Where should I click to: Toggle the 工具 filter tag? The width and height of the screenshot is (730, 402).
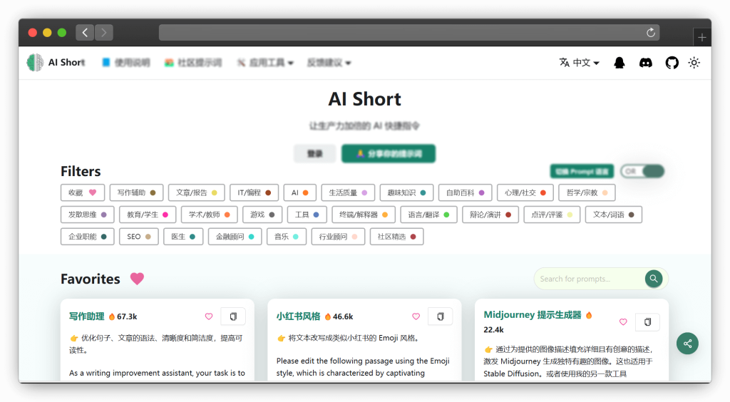(307, 215)
